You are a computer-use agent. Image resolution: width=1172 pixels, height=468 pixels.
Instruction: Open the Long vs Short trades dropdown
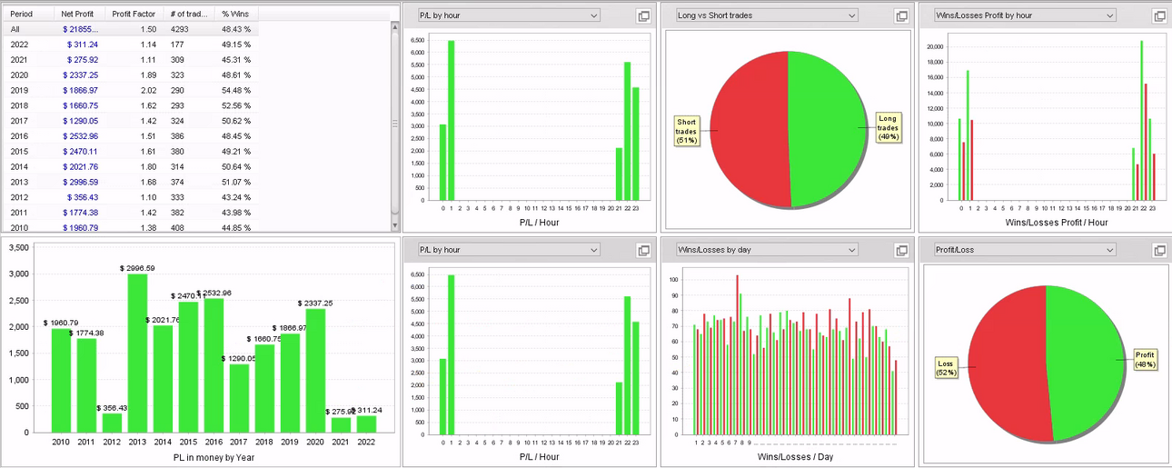(767, 15)
